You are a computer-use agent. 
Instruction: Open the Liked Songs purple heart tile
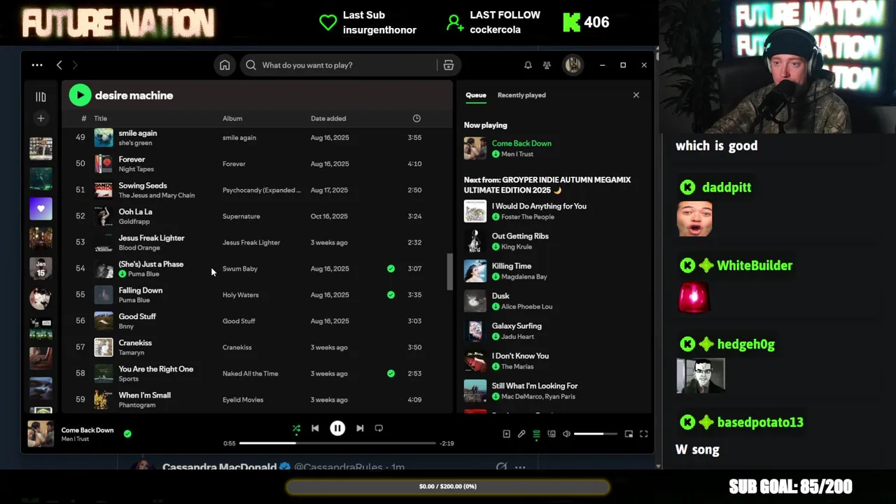[41, 209]
